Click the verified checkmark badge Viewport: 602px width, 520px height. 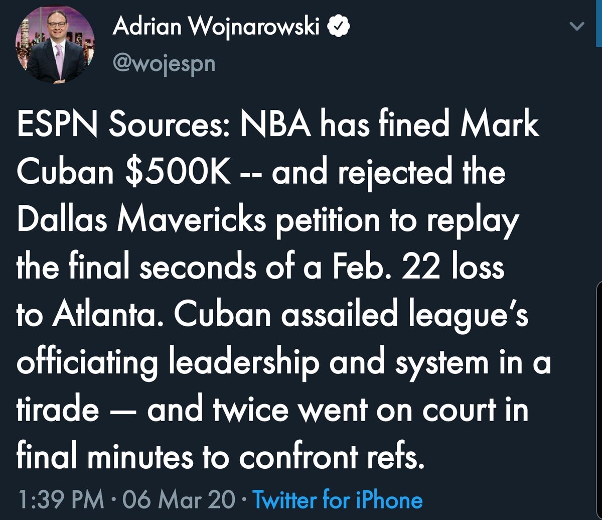tap(338, 28)
